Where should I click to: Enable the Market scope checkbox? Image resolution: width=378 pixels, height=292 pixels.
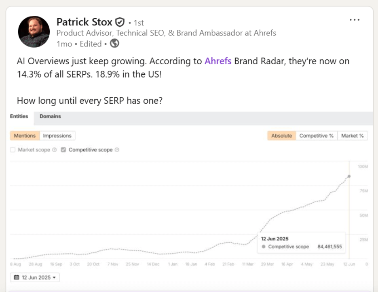point(13,150)
